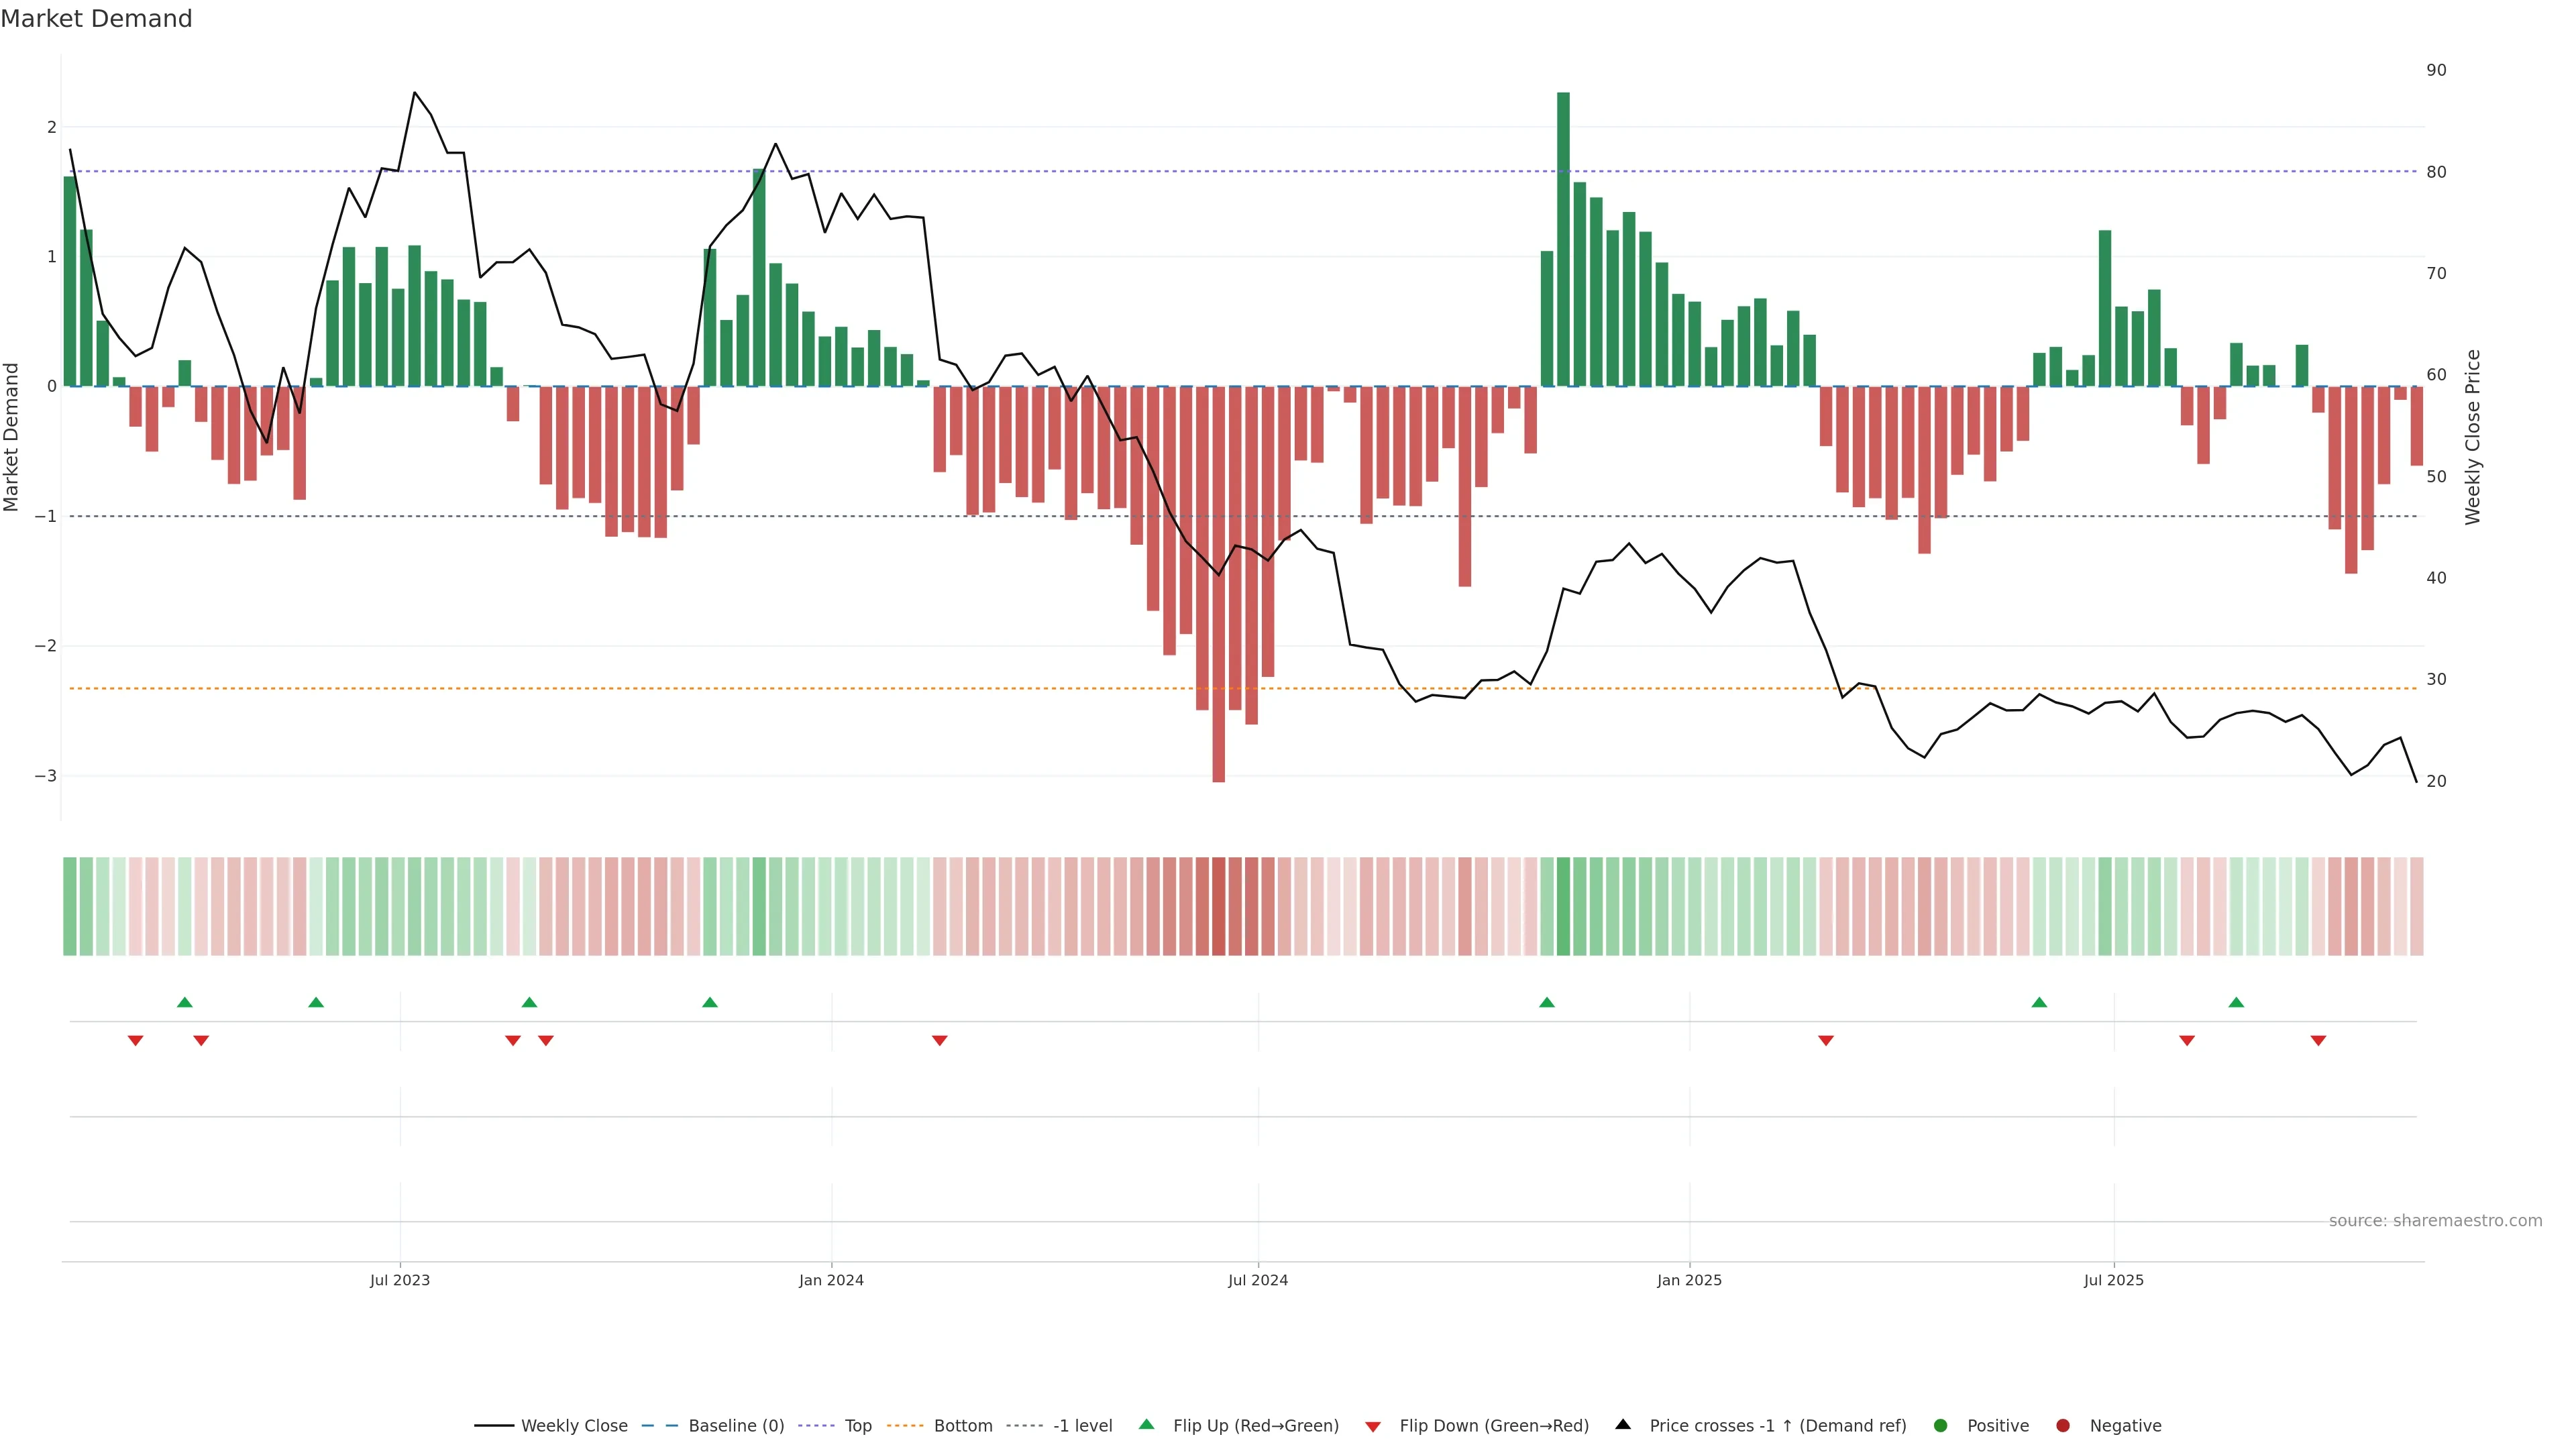
Task: Click the last red flip-down marker
Action: pos(2318,1041)
